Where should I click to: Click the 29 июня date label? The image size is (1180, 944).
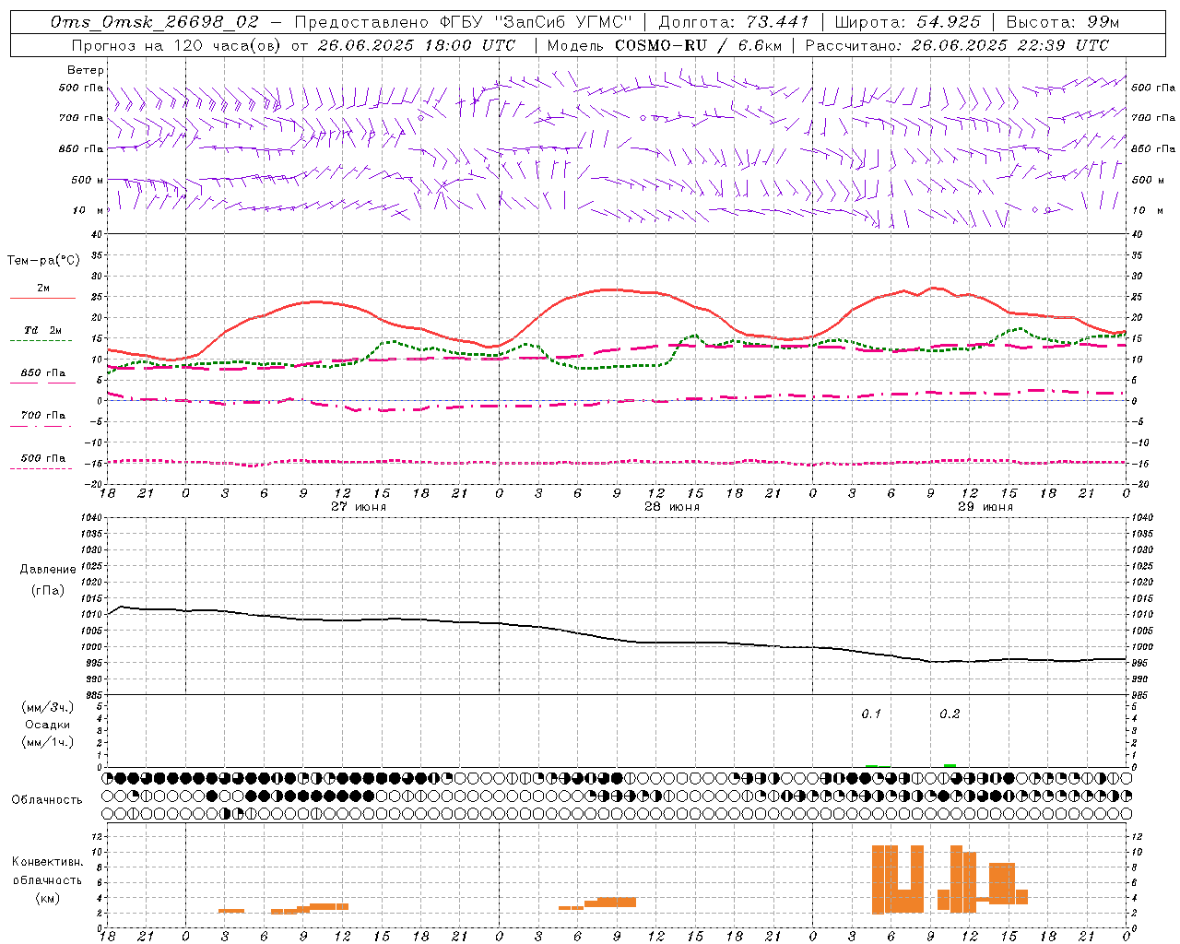coord(985,507)
